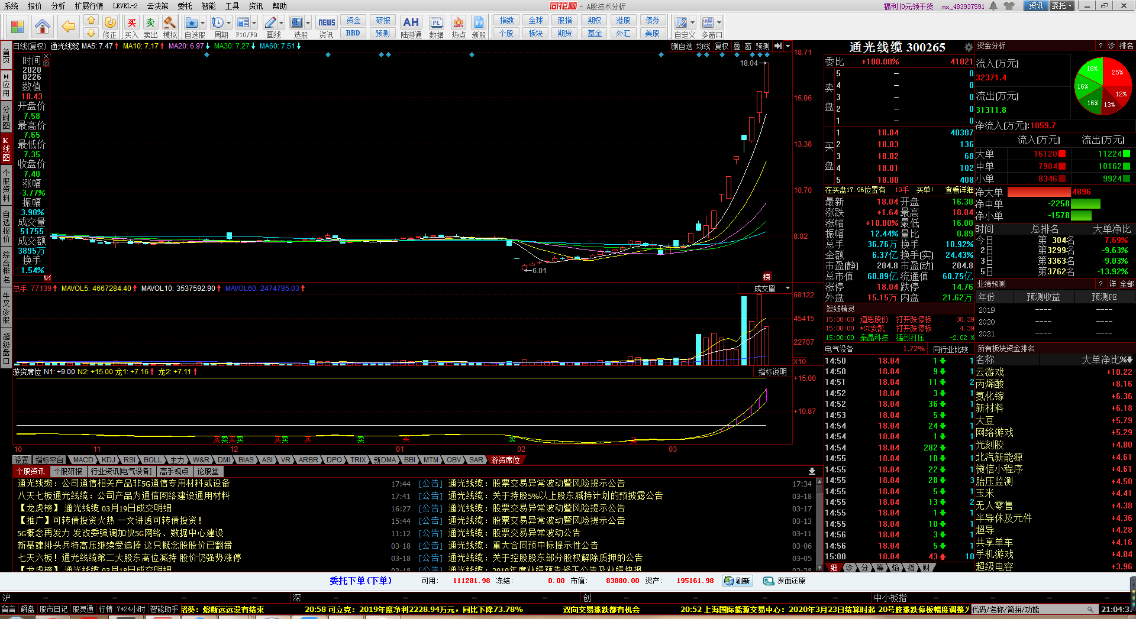Expand the 自定义 dropdown arrow
Viewport: 1136px width, 619px height.
[x=693, y=23]
